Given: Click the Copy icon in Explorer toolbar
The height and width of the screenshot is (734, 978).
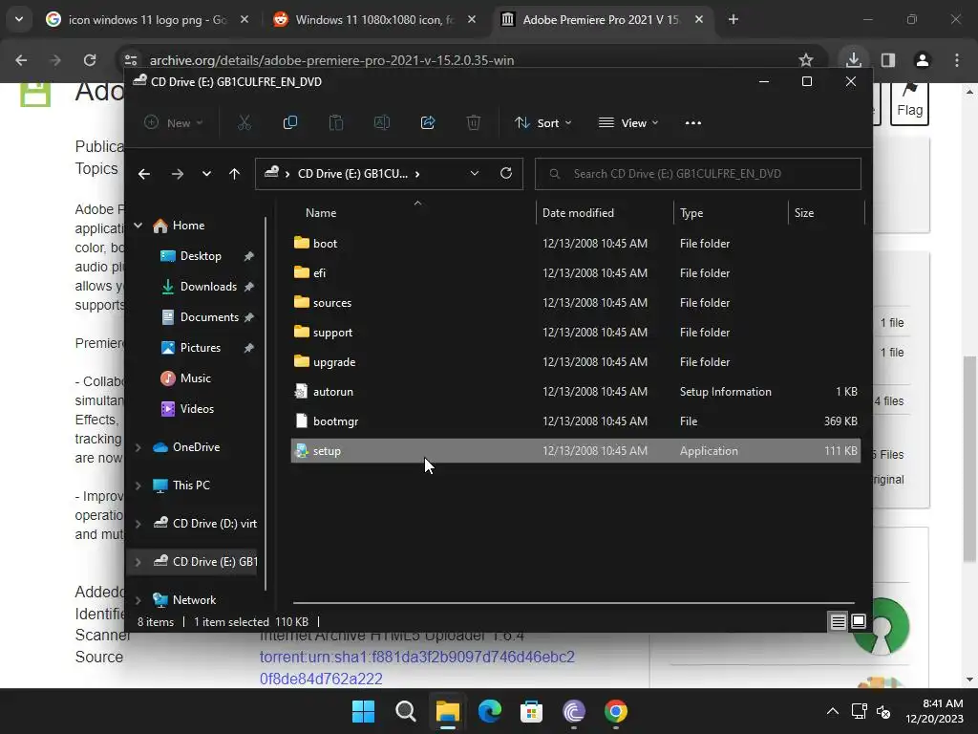Looking at the screenshot, I should click(x=290, y=123).
